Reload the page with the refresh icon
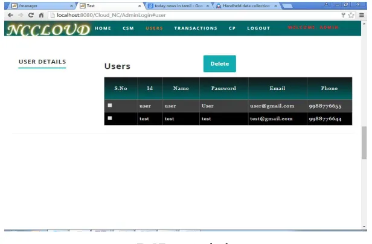Viewport: 372px width, 244px height. click(x=31, y=15)
